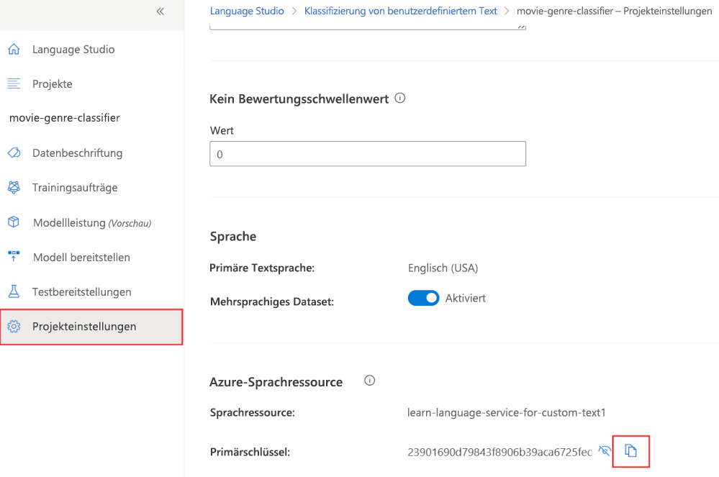719x477 pixels.
Task: Click the Trainingsaufträge icon in sidebar
Action: coord(14,188)
